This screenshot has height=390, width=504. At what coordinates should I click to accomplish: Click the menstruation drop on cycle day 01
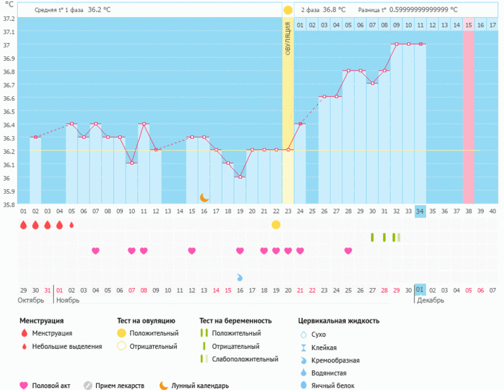click(24, 224)
